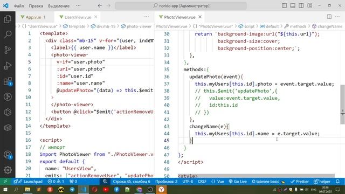Open the Правка menu
This screenshot has height=194, width=345.
click(x=36, y=6)
